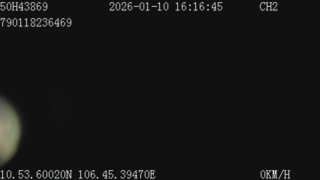Select the 0KM/H speed indicator

click(x=275, y=174)
